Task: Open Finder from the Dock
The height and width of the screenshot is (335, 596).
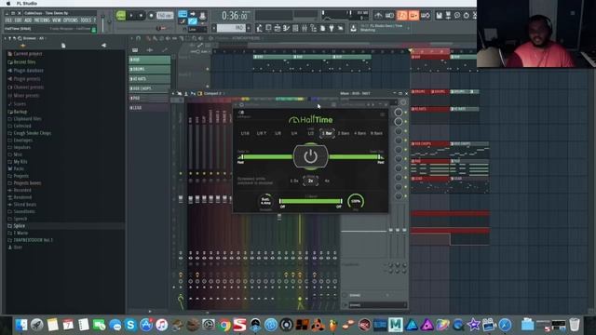Action: pos(21,325)
